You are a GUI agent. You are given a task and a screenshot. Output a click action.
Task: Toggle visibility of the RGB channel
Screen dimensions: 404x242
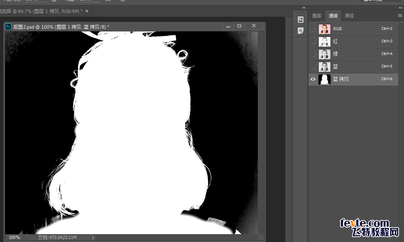point(313,29)
